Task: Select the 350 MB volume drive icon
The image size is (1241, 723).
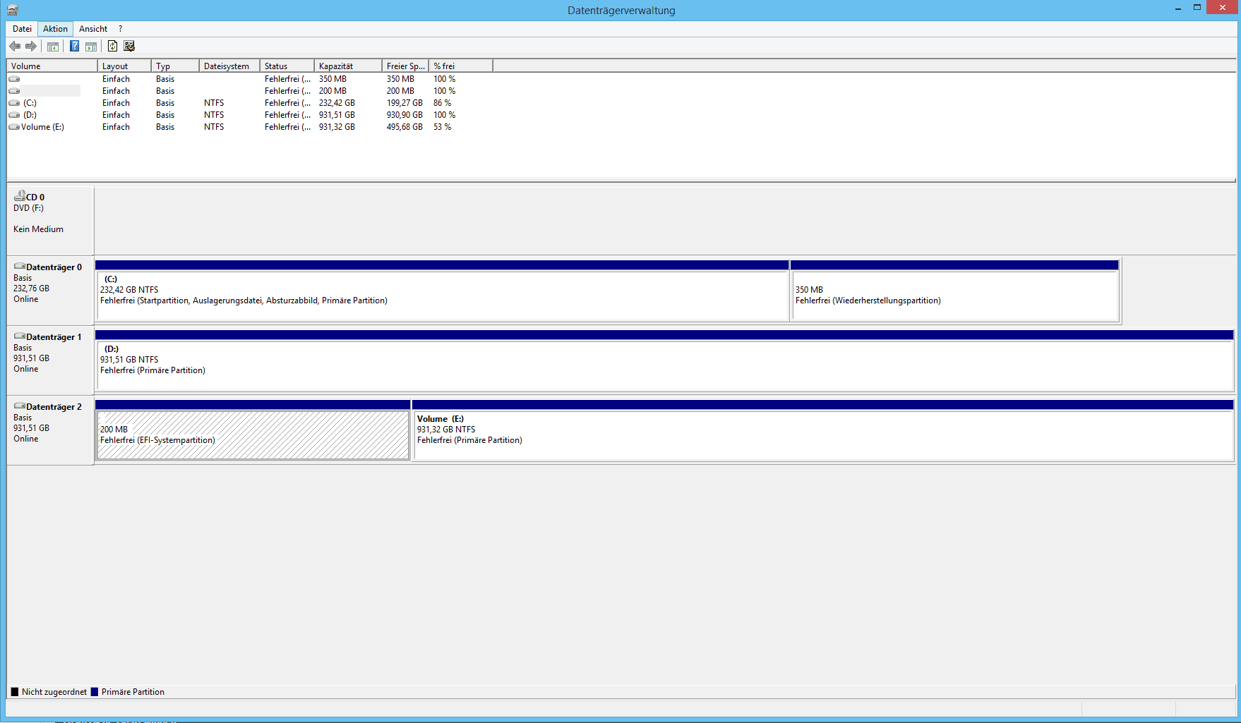Action: tap(14, 79)
